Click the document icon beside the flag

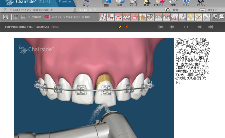click(16, 17)
